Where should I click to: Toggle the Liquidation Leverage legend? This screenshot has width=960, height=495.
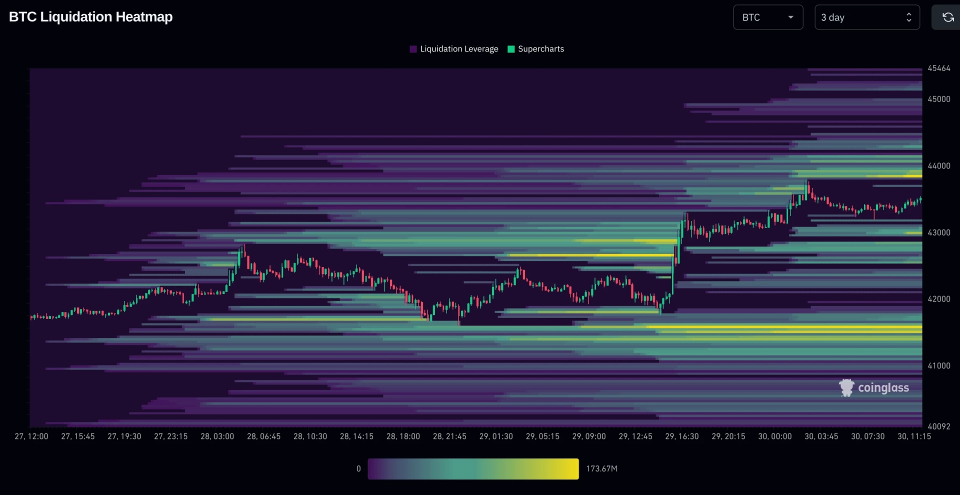pos(454,49)
